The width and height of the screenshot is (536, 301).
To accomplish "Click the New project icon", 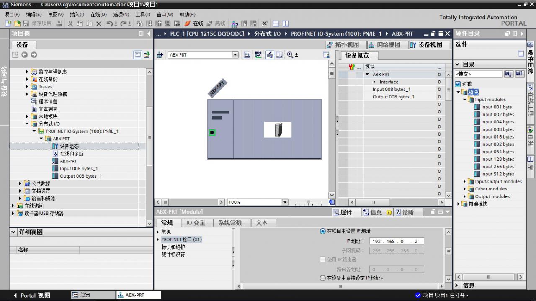I will pos(9,23).
